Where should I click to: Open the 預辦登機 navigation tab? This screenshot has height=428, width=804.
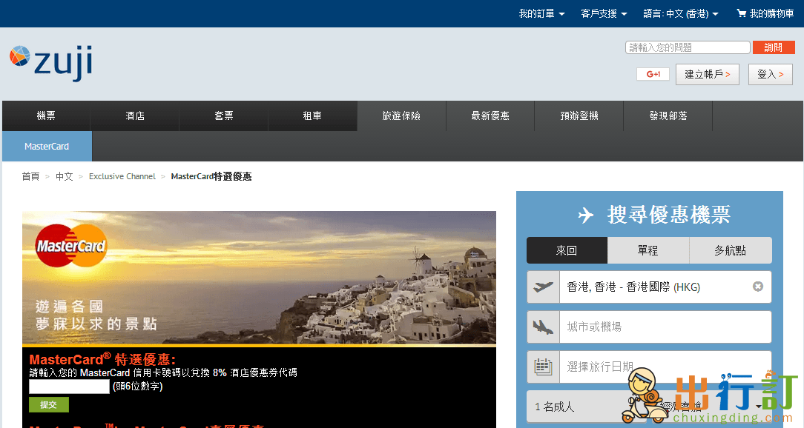click(x=579, y=116)
